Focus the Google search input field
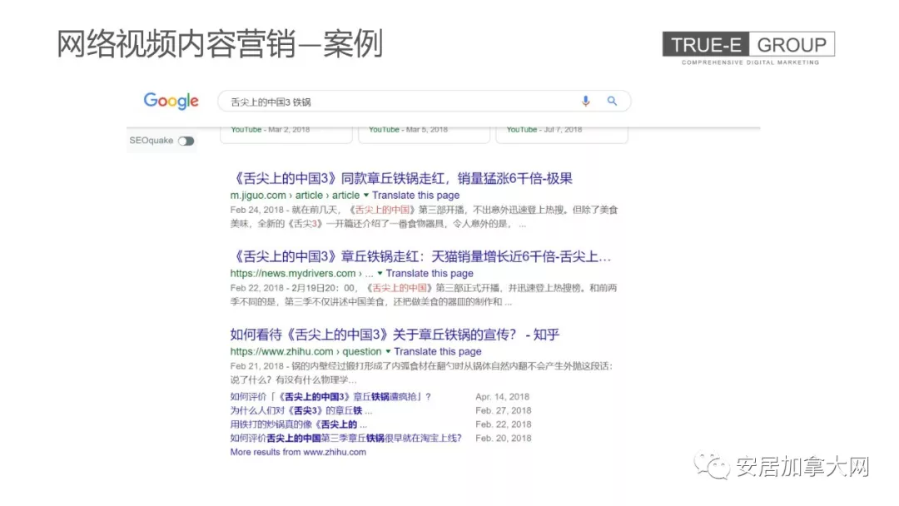Image resolution: width=899 pixels, height=506 pixels. click(425, 102)
